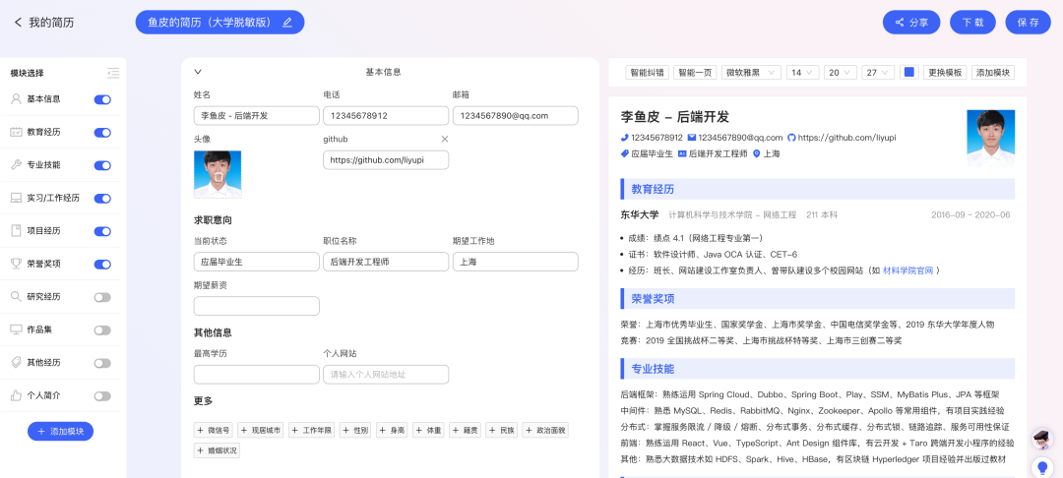1063x478 pixels.
Task: Select 个人简介 in module list
Action: 43,395
